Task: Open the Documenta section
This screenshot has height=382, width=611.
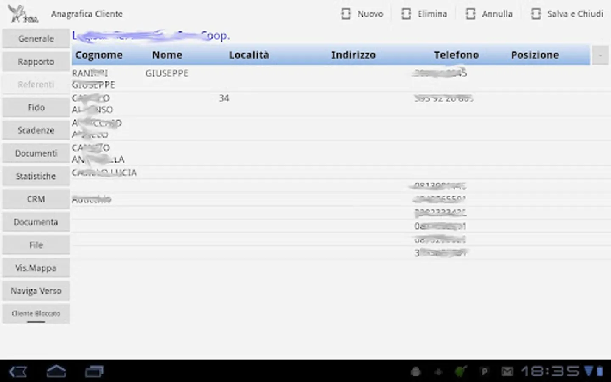Action: 36,222
